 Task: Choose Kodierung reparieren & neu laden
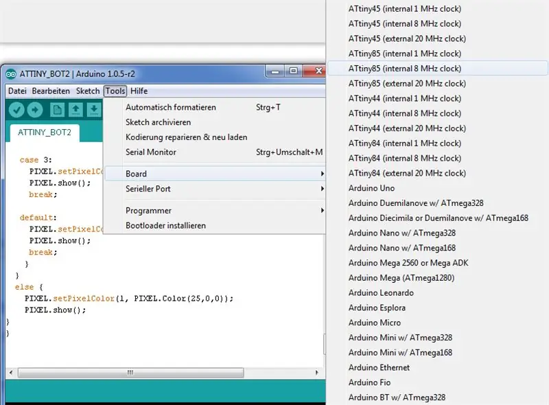[x=215, y=137]
